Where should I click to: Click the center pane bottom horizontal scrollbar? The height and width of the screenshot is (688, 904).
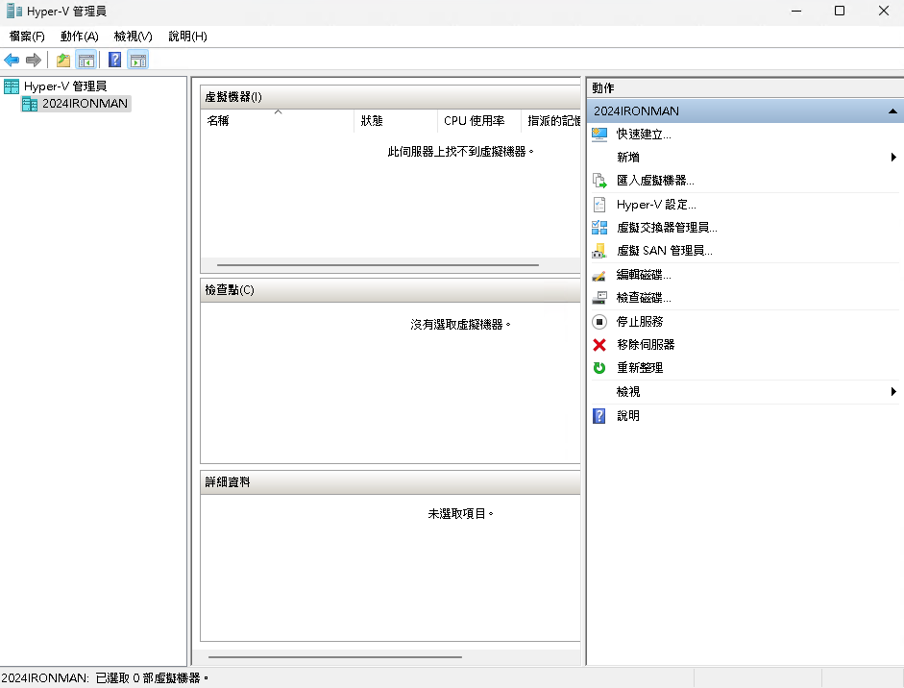point(335,657)
